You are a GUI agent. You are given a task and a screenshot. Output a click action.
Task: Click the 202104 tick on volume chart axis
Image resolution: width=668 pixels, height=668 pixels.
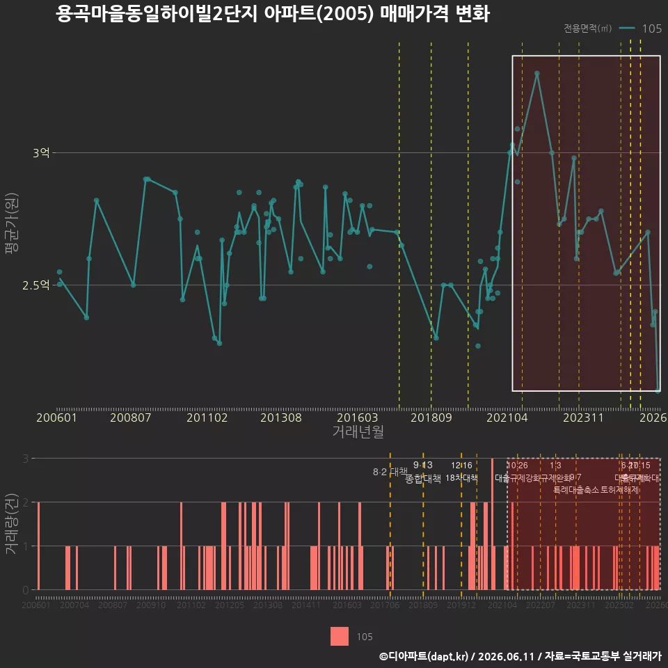(502, 605)
